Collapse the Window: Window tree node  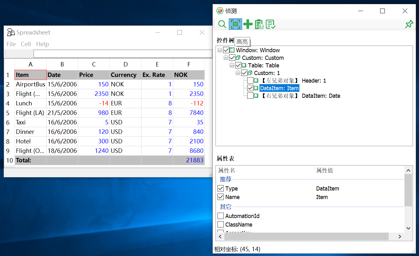click(x=220, y=50)
